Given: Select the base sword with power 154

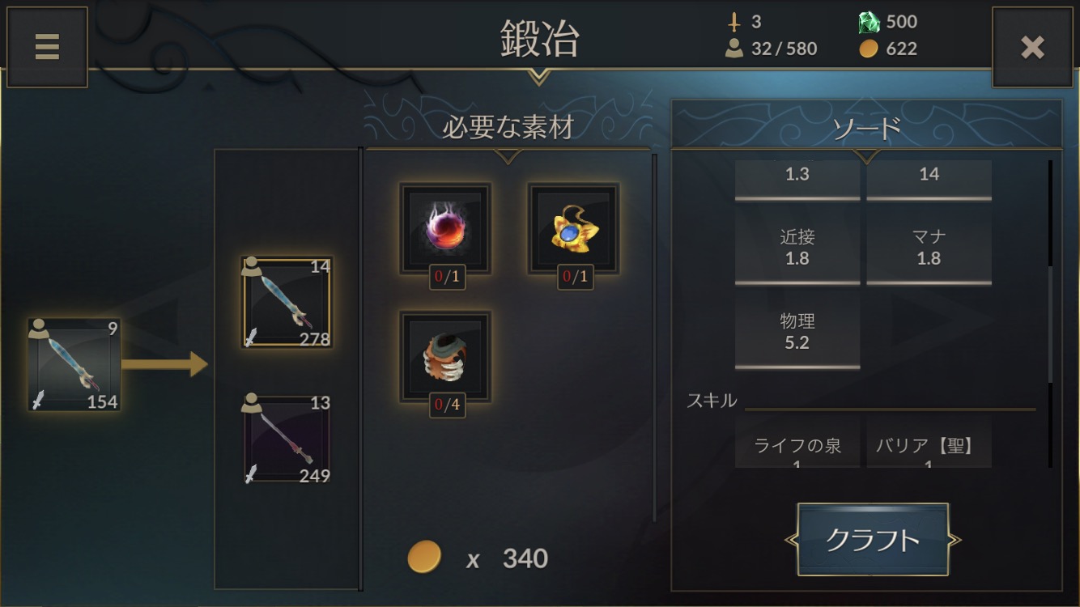Looking at the screenshot, I should [x=74, y=364].
